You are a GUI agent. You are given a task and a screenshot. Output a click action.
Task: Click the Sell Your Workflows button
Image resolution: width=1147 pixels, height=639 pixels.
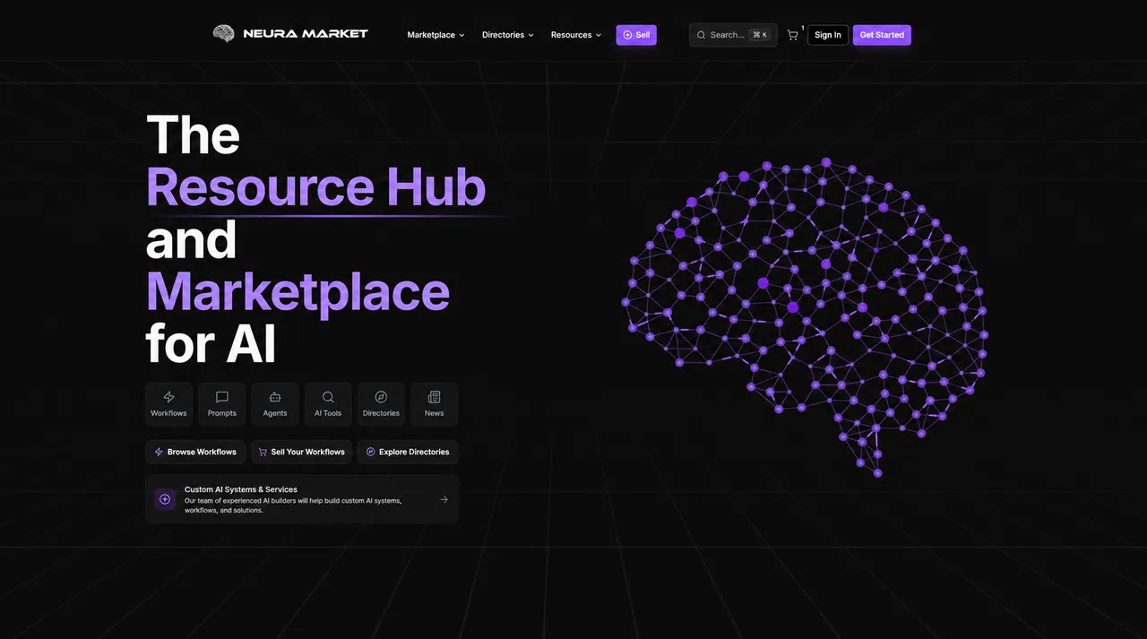point(301,452)
